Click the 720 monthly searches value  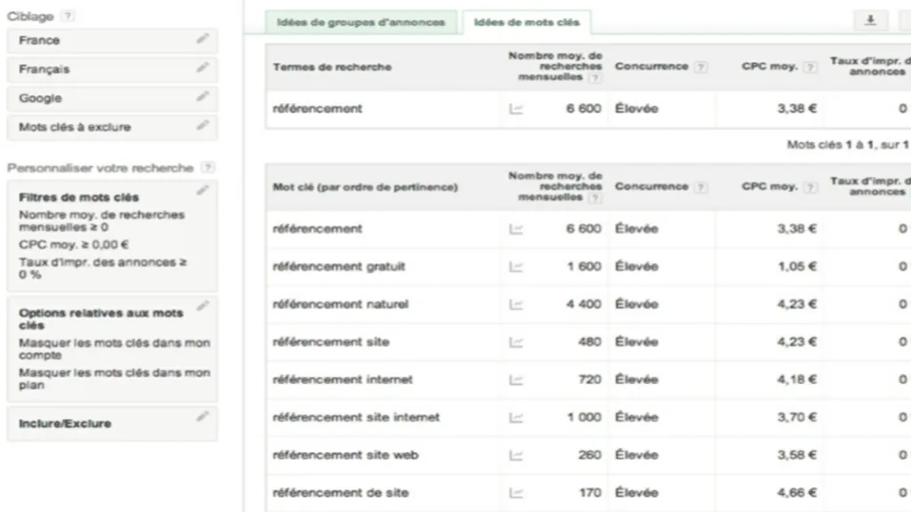590,380
